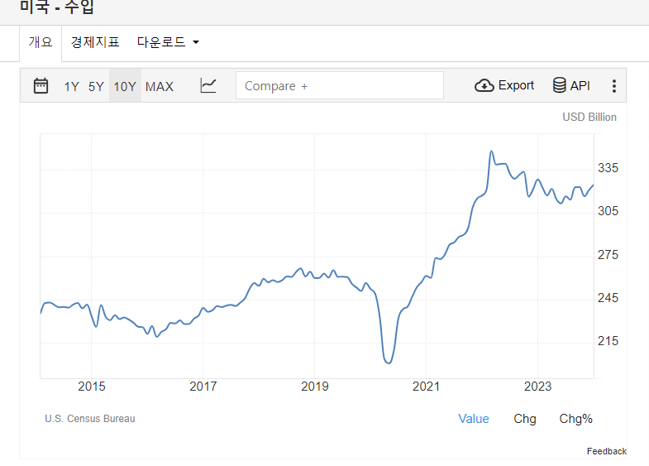The height and width of the screenshot is (466, 649).
Task: Click the 2017 x-axis label
Action: [203, 387]
